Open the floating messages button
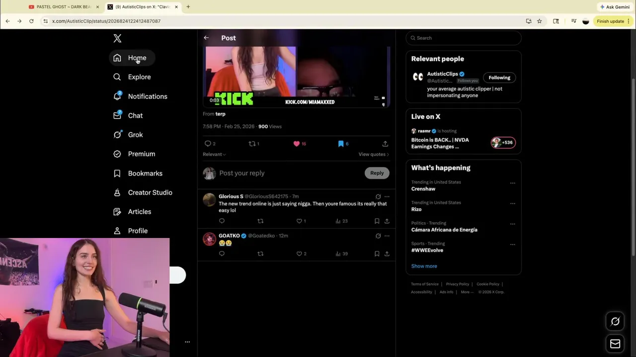This screenshot has width=636, height=357. (615, 344)
